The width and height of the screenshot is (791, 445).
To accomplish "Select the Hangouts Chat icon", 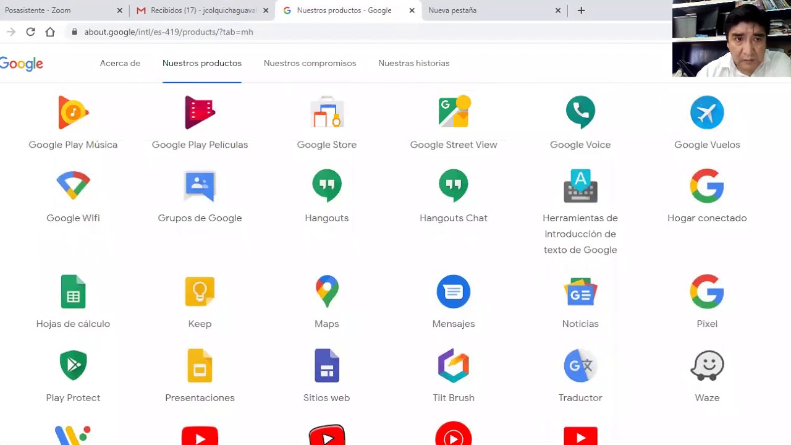I will point(454,185).
